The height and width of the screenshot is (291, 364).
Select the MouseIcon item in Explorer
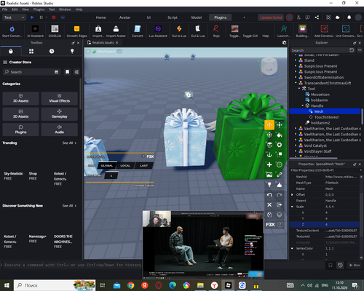point(320,95)
